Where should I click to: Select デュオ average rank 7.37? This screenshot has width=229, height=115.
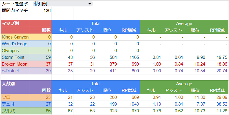[x=195, y=104]
